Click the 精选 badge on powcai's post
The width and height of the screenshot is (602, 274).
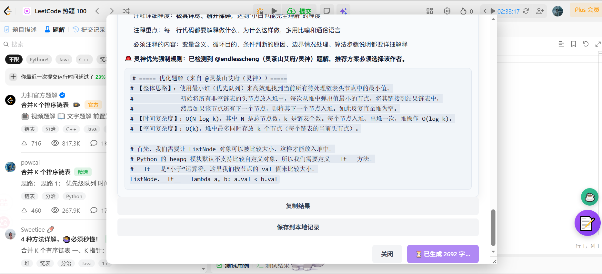pyautogui.click(x=83, y=172)
